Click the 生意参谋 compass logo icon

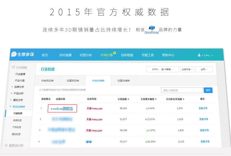14,54
